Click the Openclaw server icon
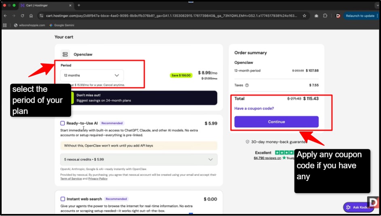Screen dimensions: 381x216 coord(65,54)
